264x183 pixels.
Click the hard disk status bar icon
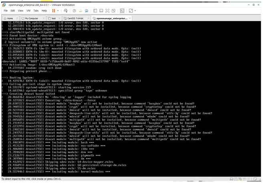(232, 179)
